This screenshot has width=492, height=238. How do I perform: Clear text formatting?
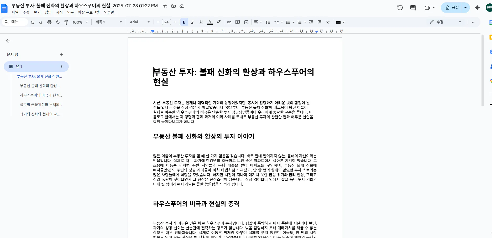click(x=328, y=22)
